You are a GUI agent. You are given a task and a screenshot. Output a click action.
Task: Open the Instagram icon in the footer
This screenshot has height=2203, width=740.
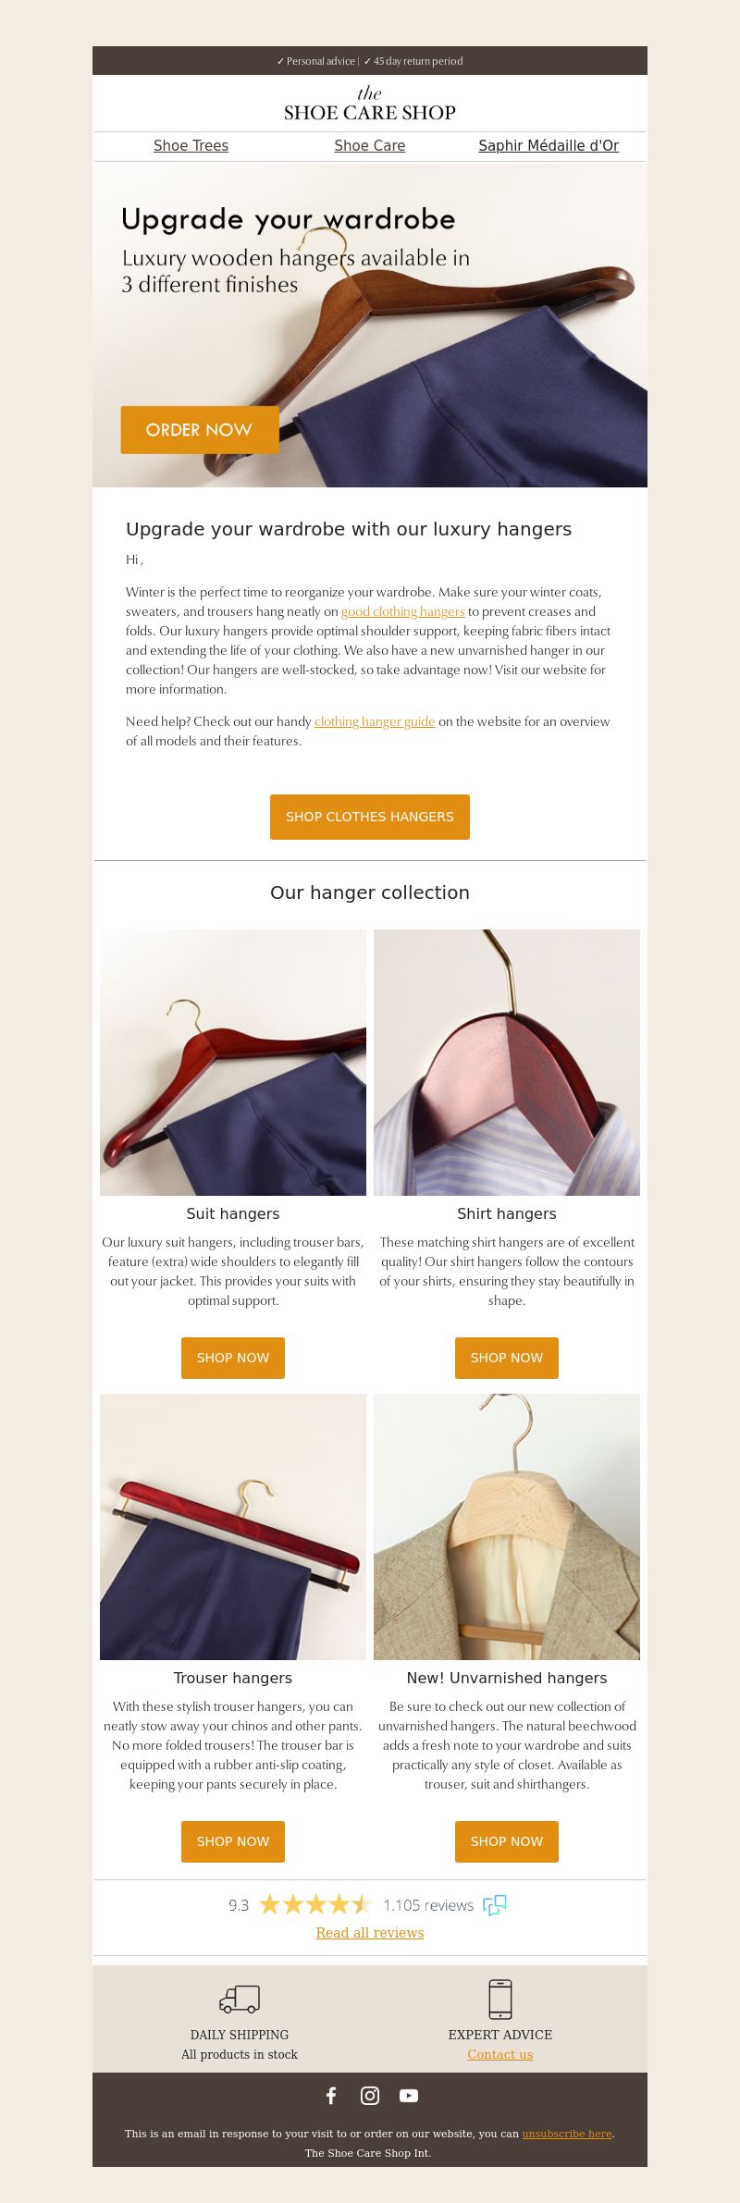(x=370, y=2096)
